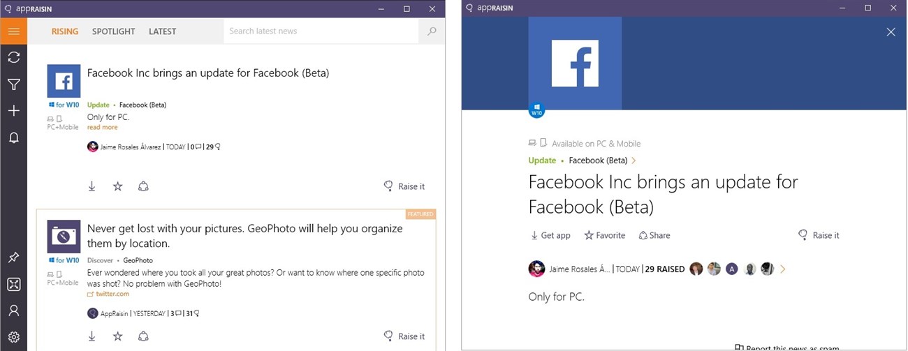Click the refresh icon in sidebar
Image resolution: width=908 pixels, height=351 pixels.
(x=13, y=57)
